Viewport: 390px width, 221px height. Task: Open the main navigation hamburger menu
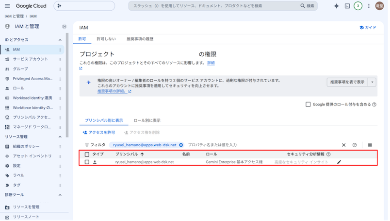[x=7, y=6]
